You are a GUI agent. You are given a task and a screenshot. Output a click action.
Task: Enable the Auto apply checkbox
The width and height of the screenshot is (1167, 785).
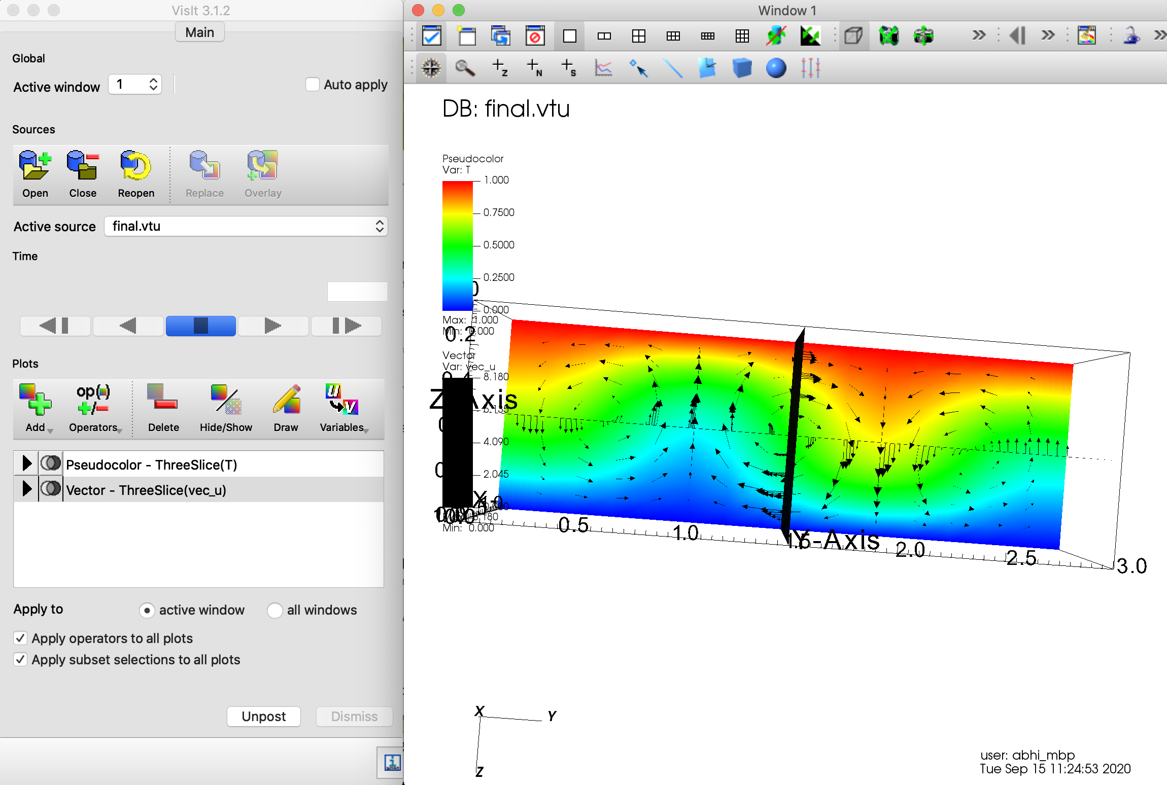313,85
